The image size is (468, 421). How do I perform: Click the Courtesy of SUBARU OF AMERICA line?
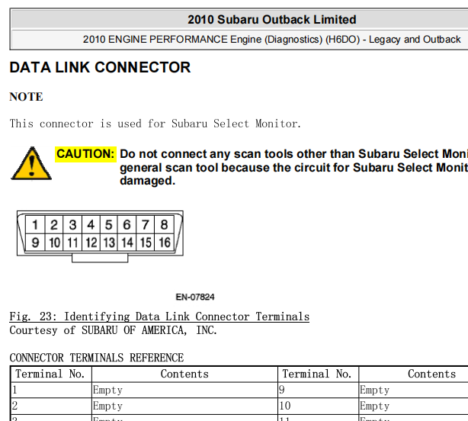(113, 330)
